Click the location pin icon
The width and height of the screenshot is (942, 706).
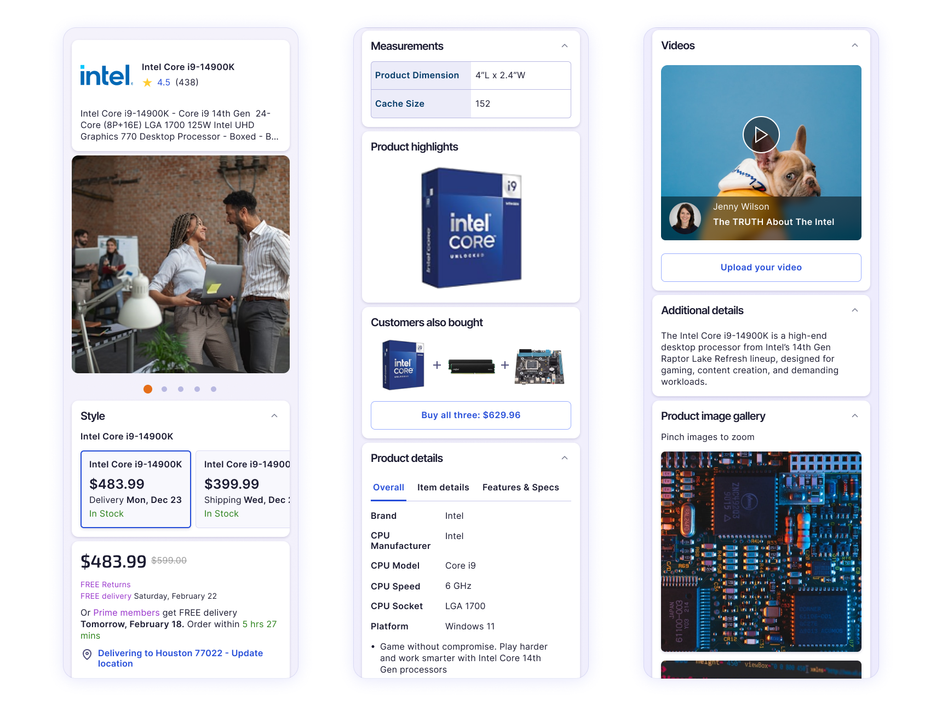[87, 654]
